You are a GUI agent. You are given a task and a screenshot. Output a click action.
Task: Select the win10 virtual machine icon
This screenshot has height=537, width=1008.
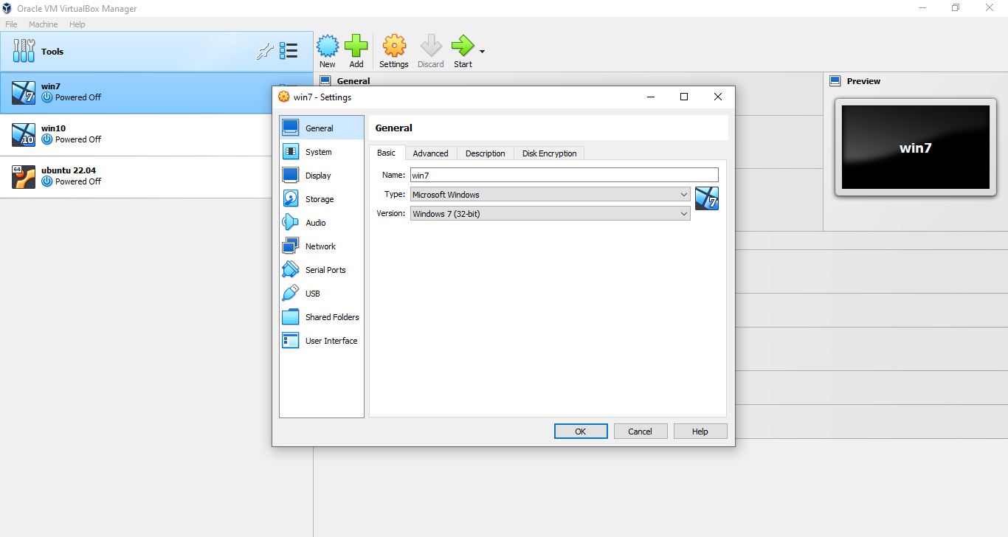pos(24,134)
